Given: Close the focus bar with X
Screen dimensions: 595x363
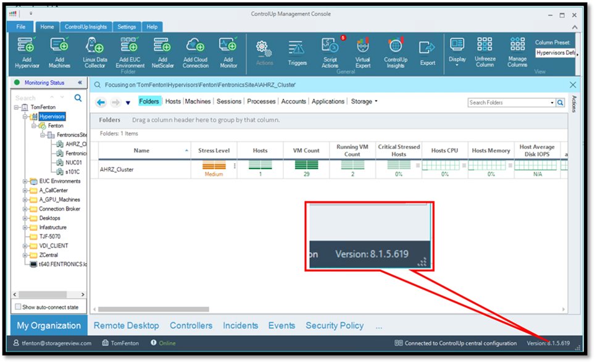Looking at the screenshot, I should pos(573,85).
